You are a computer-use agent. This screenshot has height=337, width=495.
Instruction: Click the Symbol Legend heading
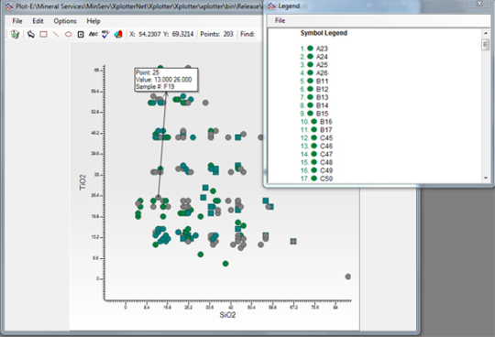point(324,33)
